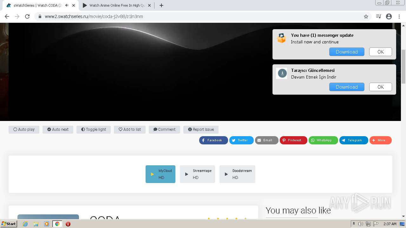This screenshot has width=406, height=228.
Task: Open the volume tray icon
Action: click(361, 224)
